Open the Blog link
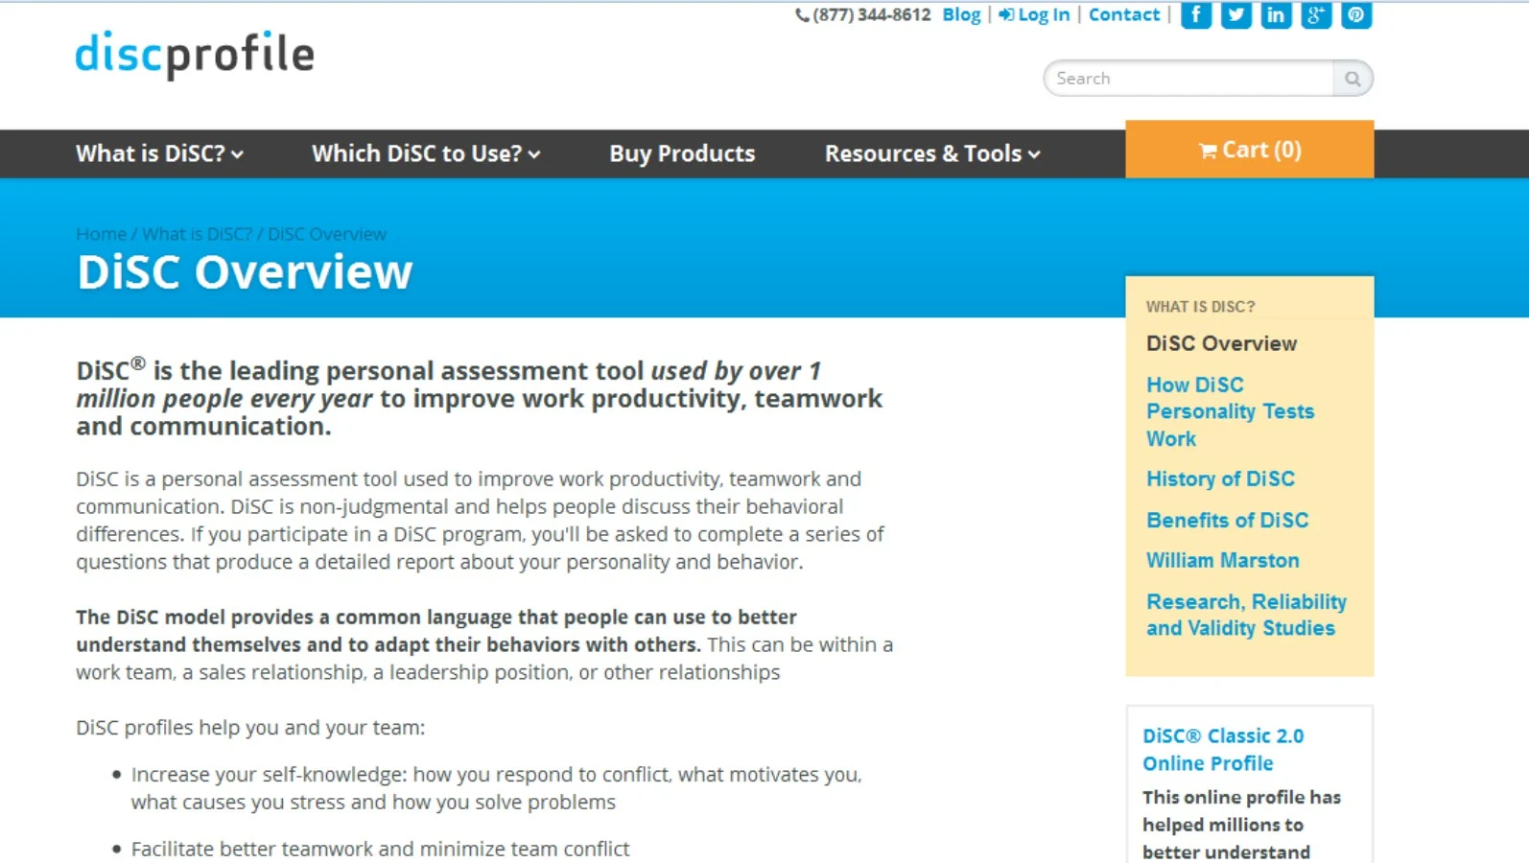 click(961, 14)
